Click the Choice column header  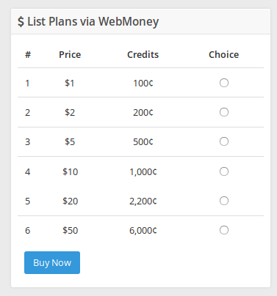[224, 54]
